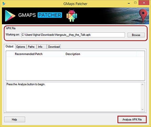Click the log scrollbar down arrow
151x127 pixels.
pyautogui.click(x=142, y=109)
